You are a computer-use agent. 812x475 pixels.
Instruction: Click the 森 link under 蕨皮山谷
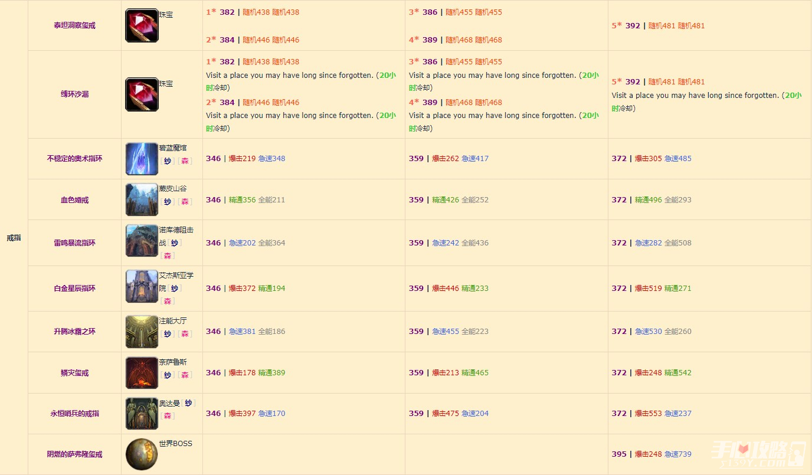coord(185,201)
